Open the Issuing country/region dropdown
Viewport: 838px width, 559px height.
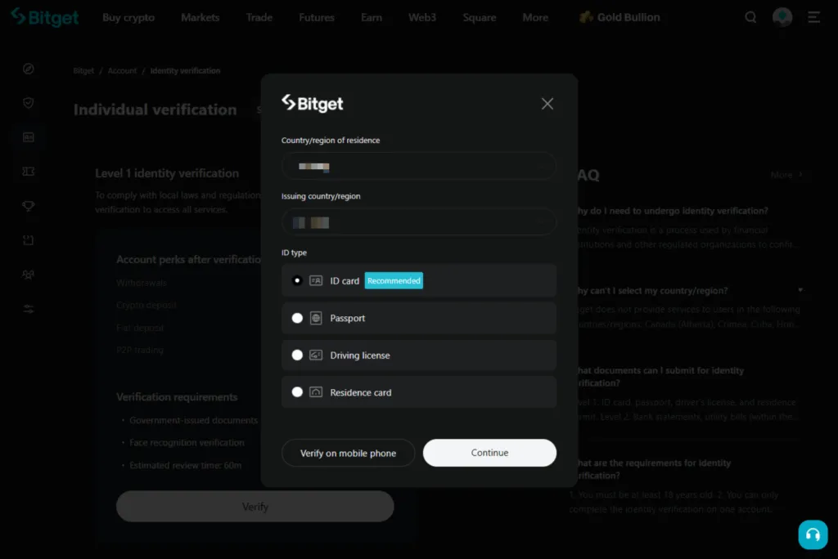418,221
